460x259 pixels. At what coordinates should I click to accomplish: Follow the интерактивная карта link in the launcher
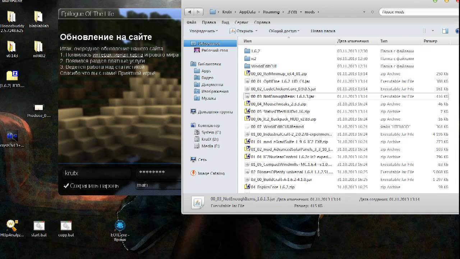click(x=118, y=55)
